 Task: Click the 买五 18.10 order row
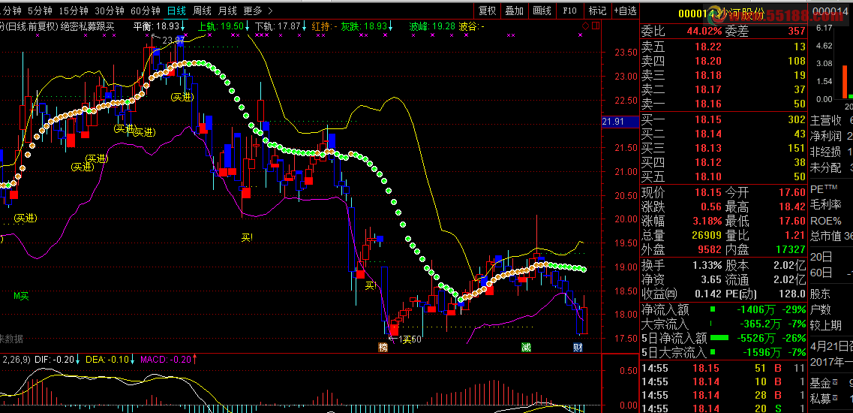[x=724, y=176]
